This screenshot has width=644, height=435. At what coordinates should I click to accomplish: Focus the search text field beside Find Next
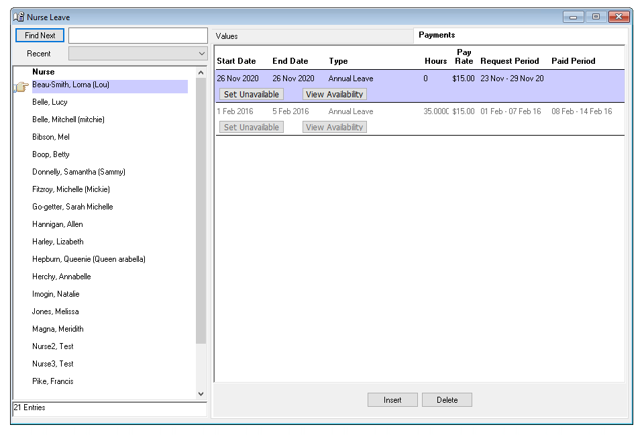(x=138, y=36)
